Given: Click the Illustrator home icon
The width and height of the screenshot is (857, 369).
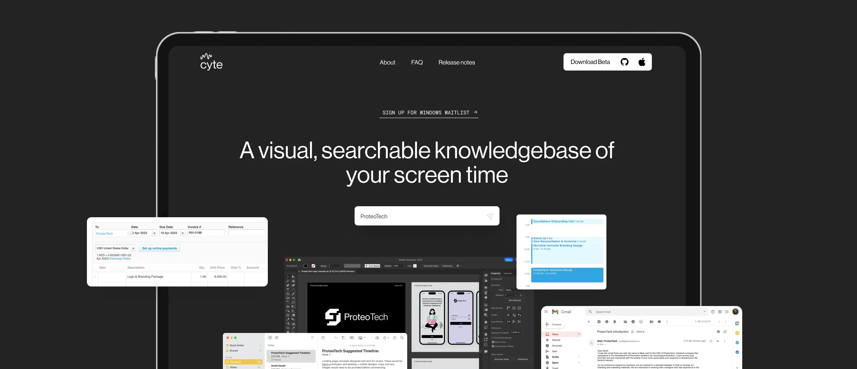Looking at the screenshot, I should [x=299, y=260].
